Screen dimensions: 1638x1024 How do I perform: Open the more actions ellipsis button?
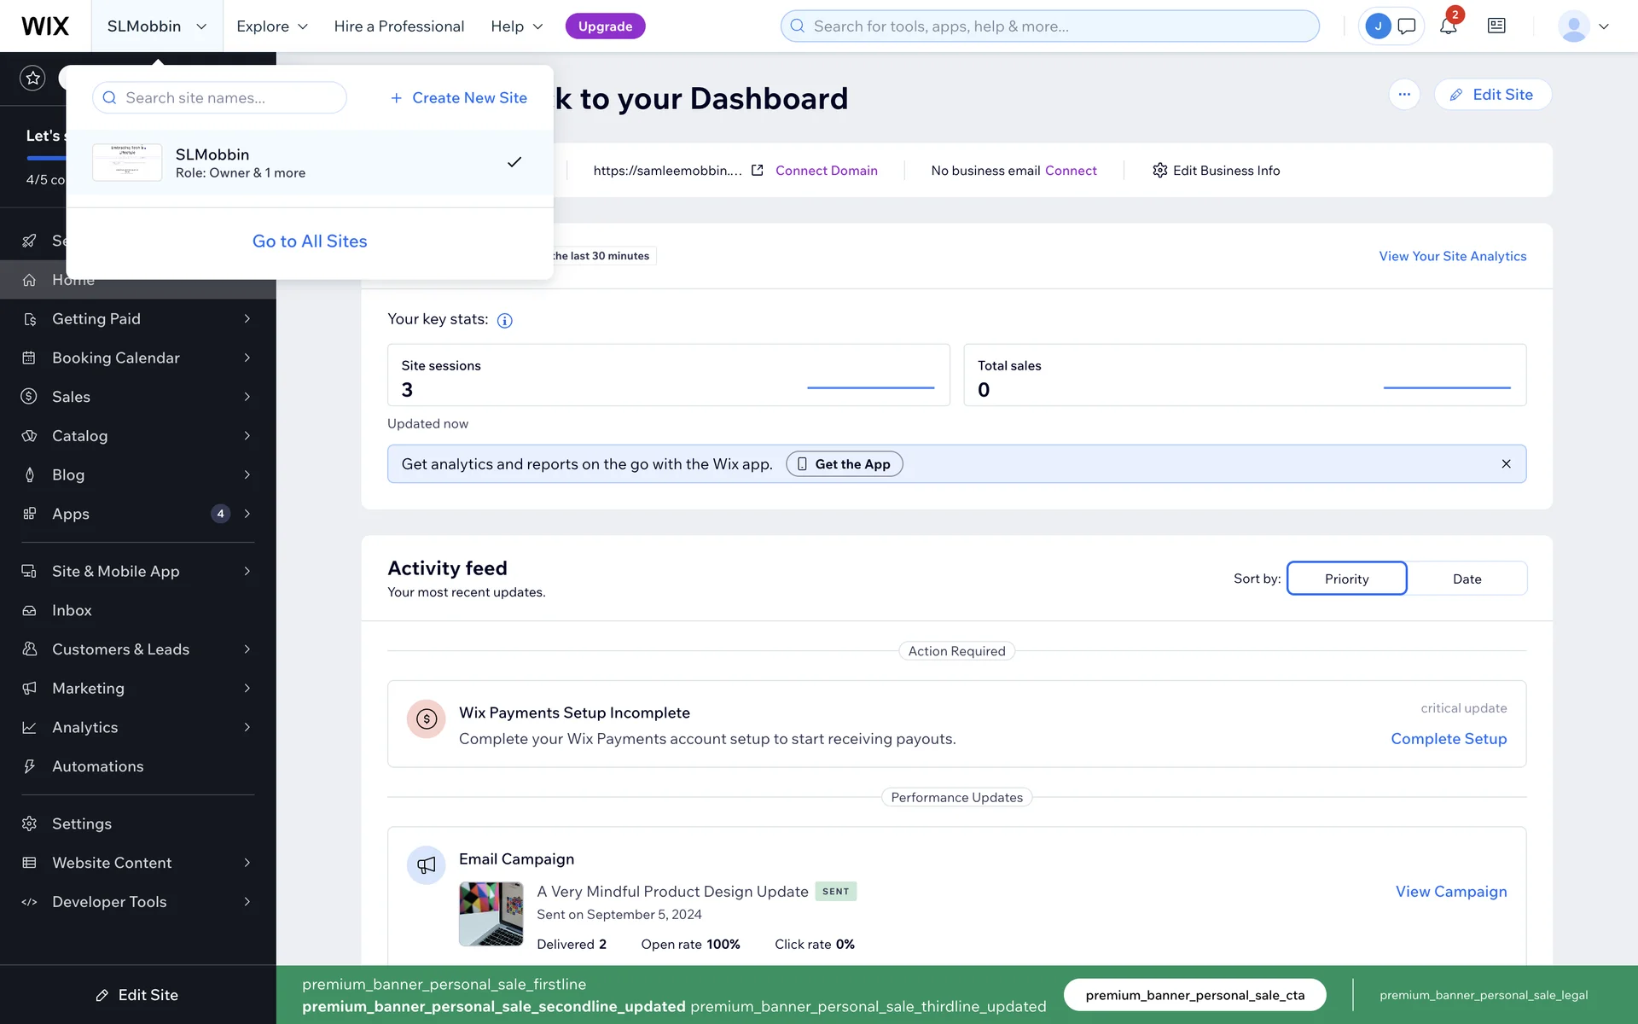[x=1404, y=95]
